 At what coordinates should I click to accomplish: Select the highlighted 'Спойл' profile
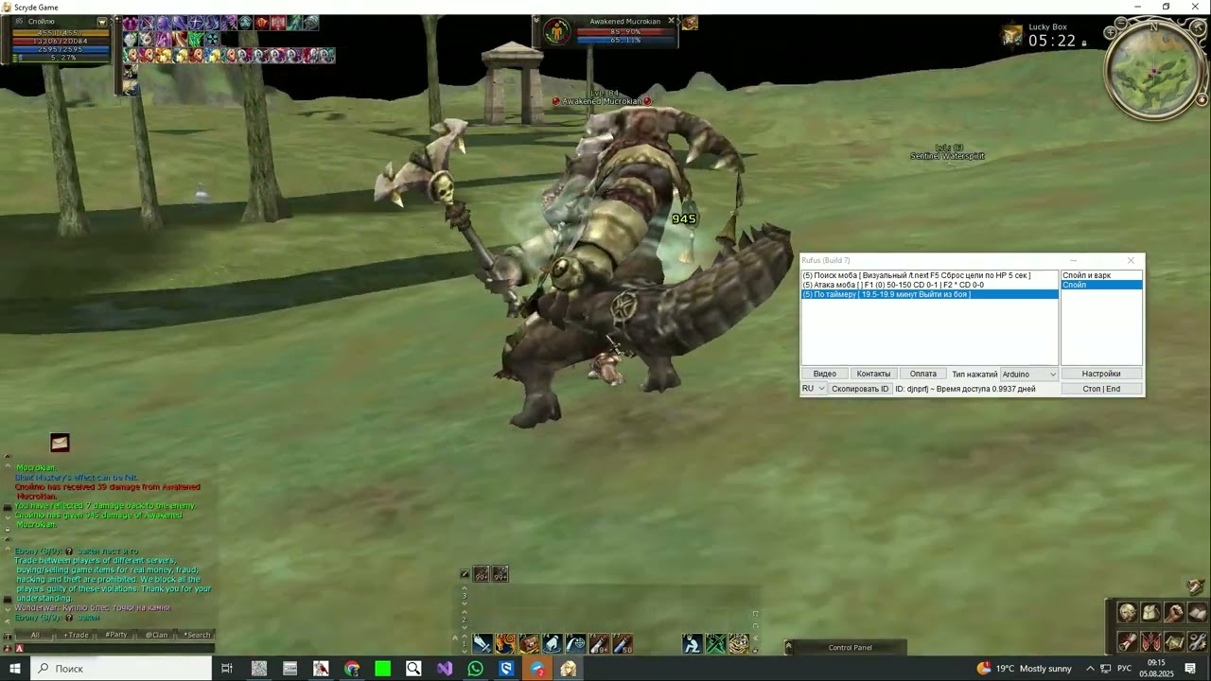coord(1101,285)
